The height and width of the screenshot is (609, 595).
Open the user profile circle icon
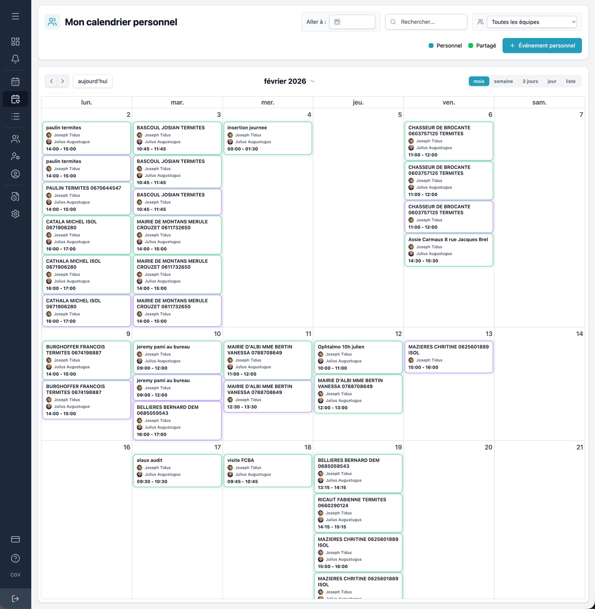click(15, 174)
